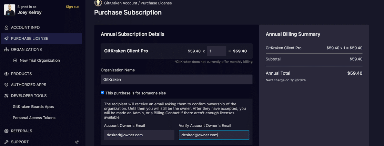Image resolution: width=384 pixels, height=146 pixels.
Task: Click the license quantity field
Action: pyautogui.click(x=216, y=51)
